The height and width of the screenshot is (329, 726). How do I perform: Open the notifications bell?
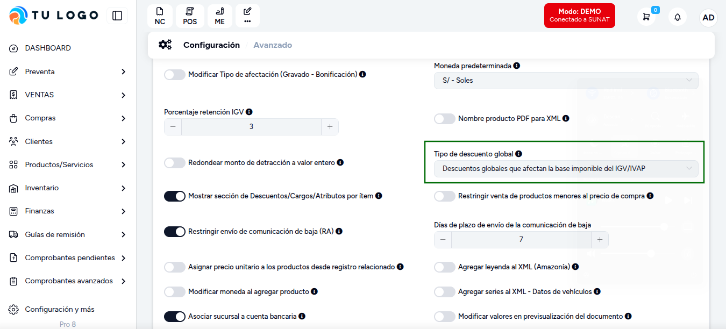click(678, 17)
